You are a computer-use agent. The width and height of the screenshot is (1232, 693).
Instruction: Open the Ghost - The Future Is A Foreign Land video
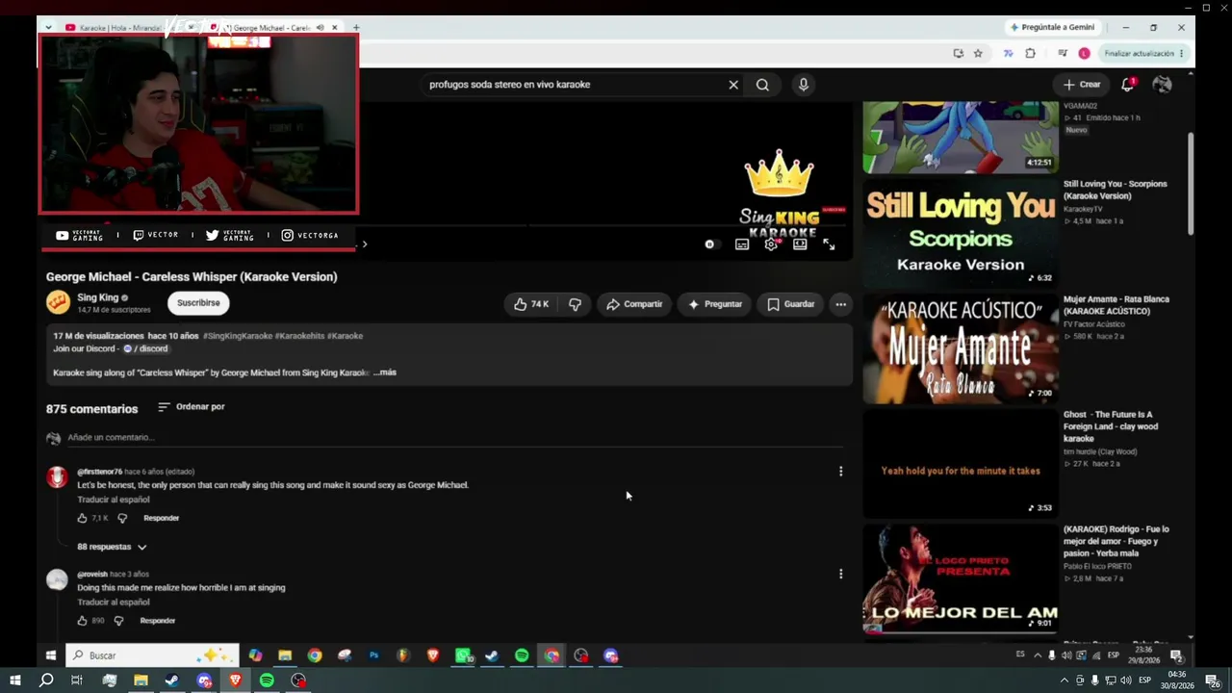(x=961, y=464)
